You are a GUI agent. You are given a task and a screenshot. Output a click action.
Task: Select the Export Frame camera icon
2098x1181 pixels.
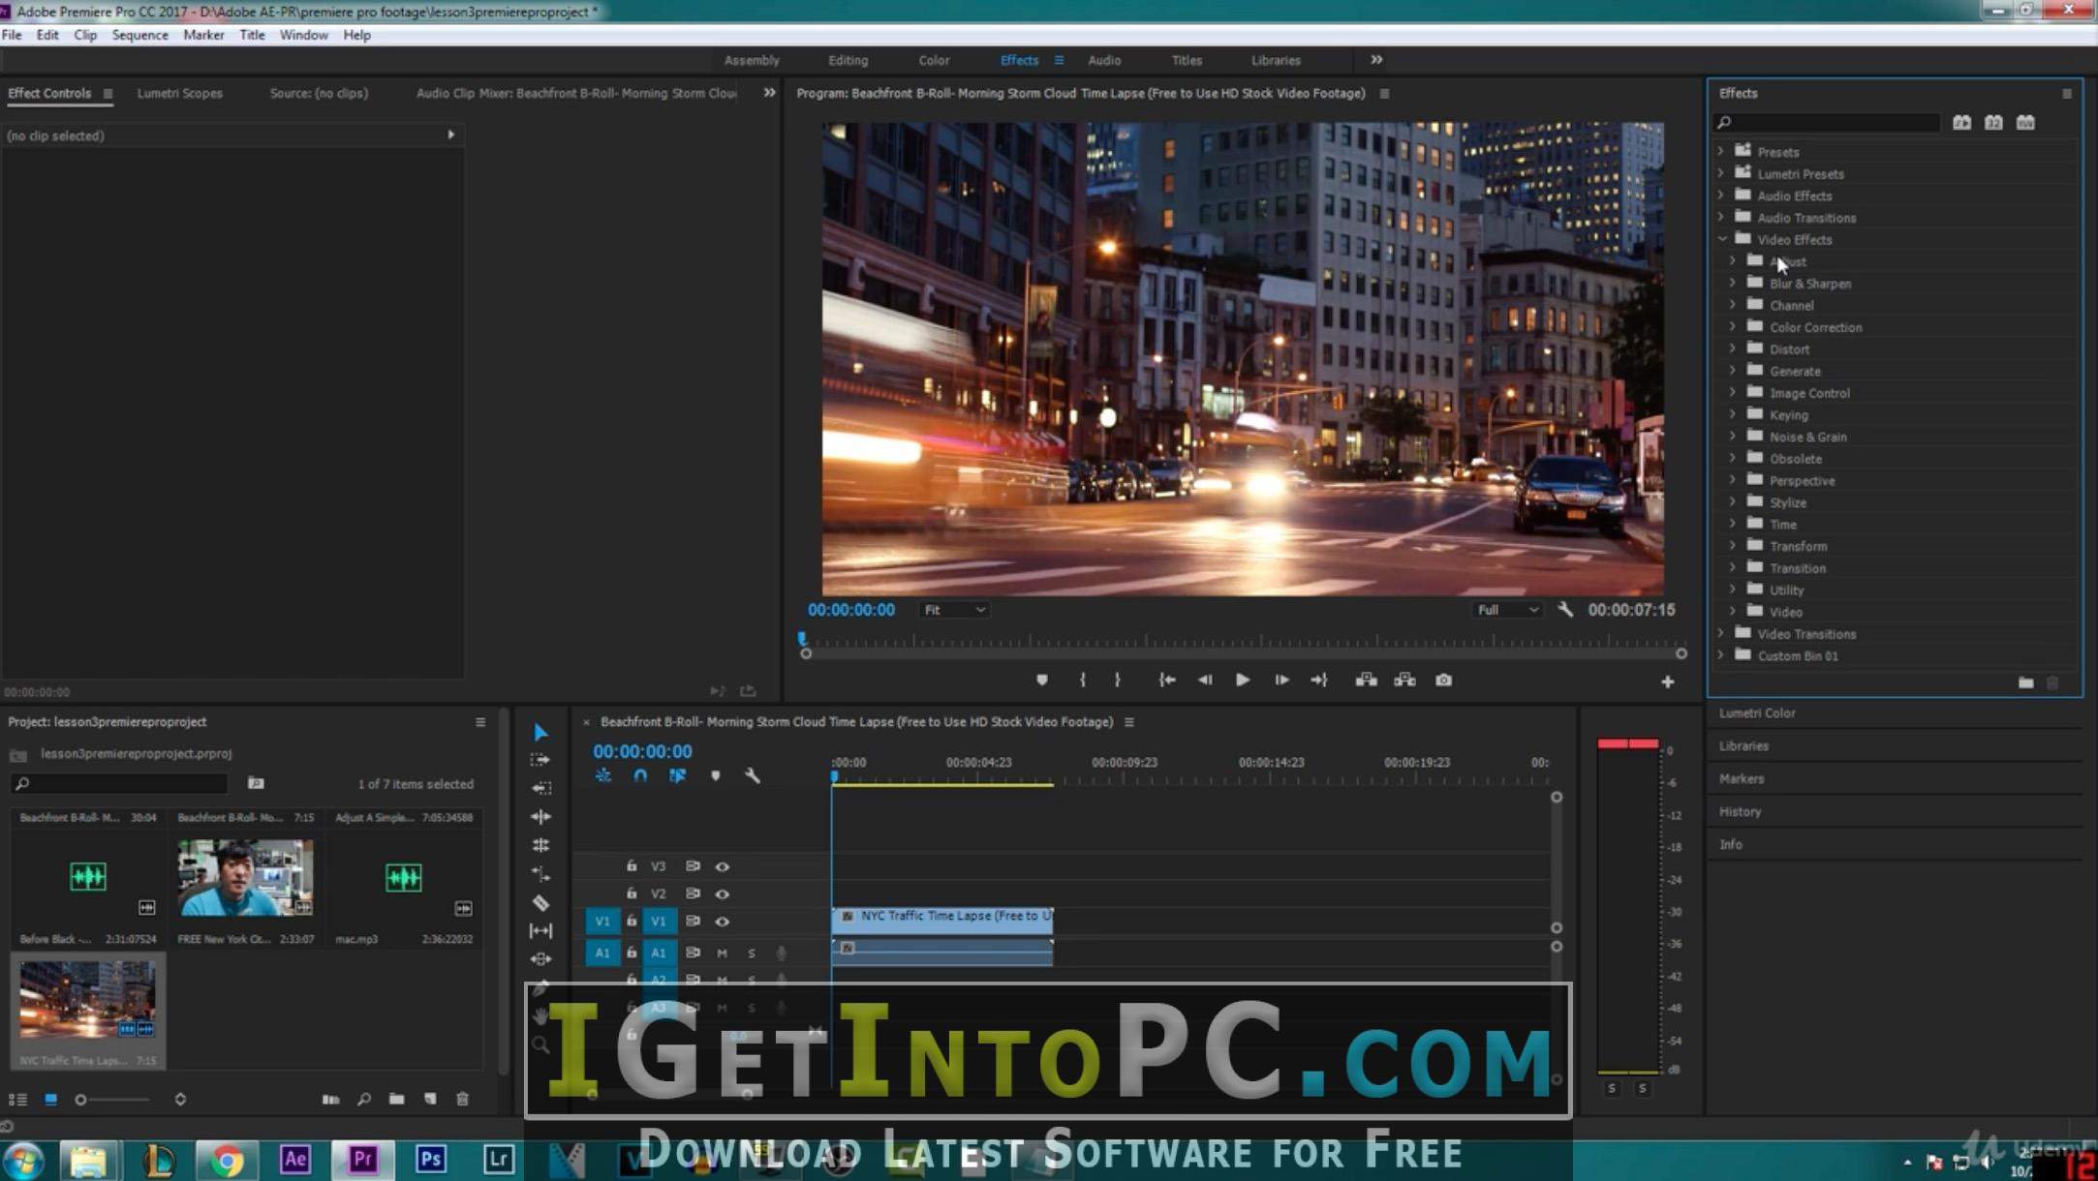click(x=1444, y=680)
